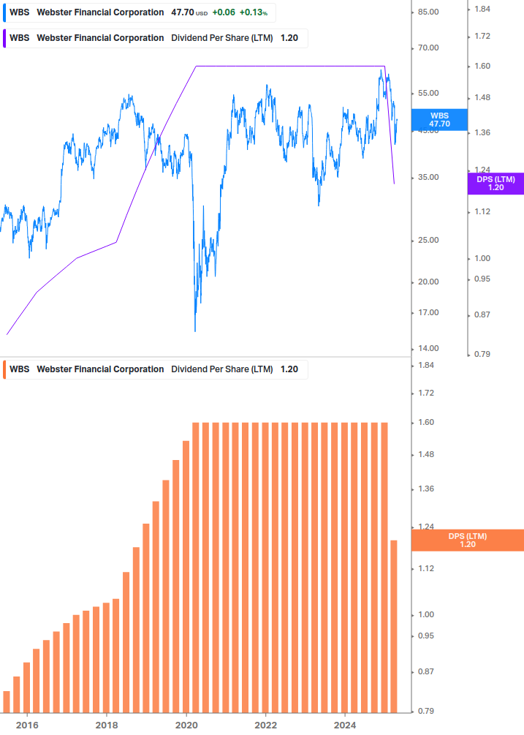This screenshot has width=524, height=735.
Task: Click the purple DPS (LTM) 1.20 axis tag
Action: [x=496, y=184]
